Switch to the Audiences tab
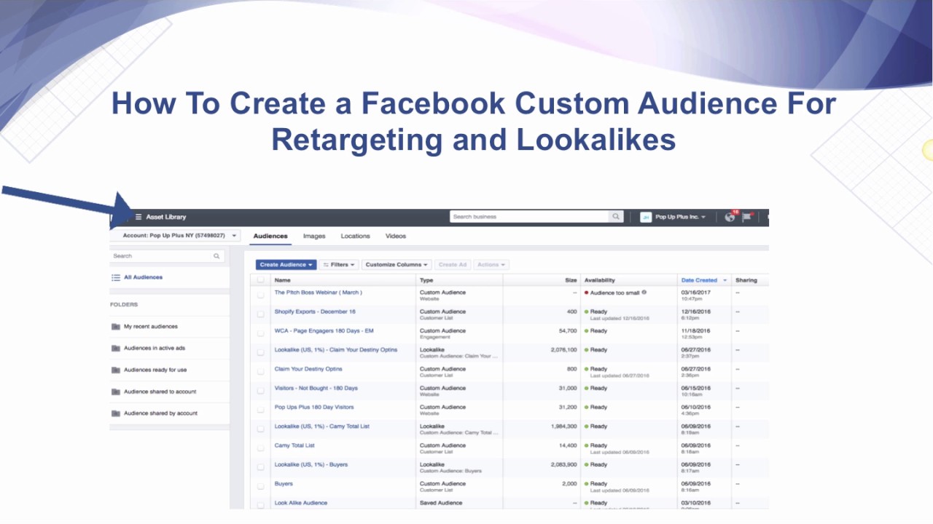The image size is (933, 524). pyautogui.click(x=270, y=236)
